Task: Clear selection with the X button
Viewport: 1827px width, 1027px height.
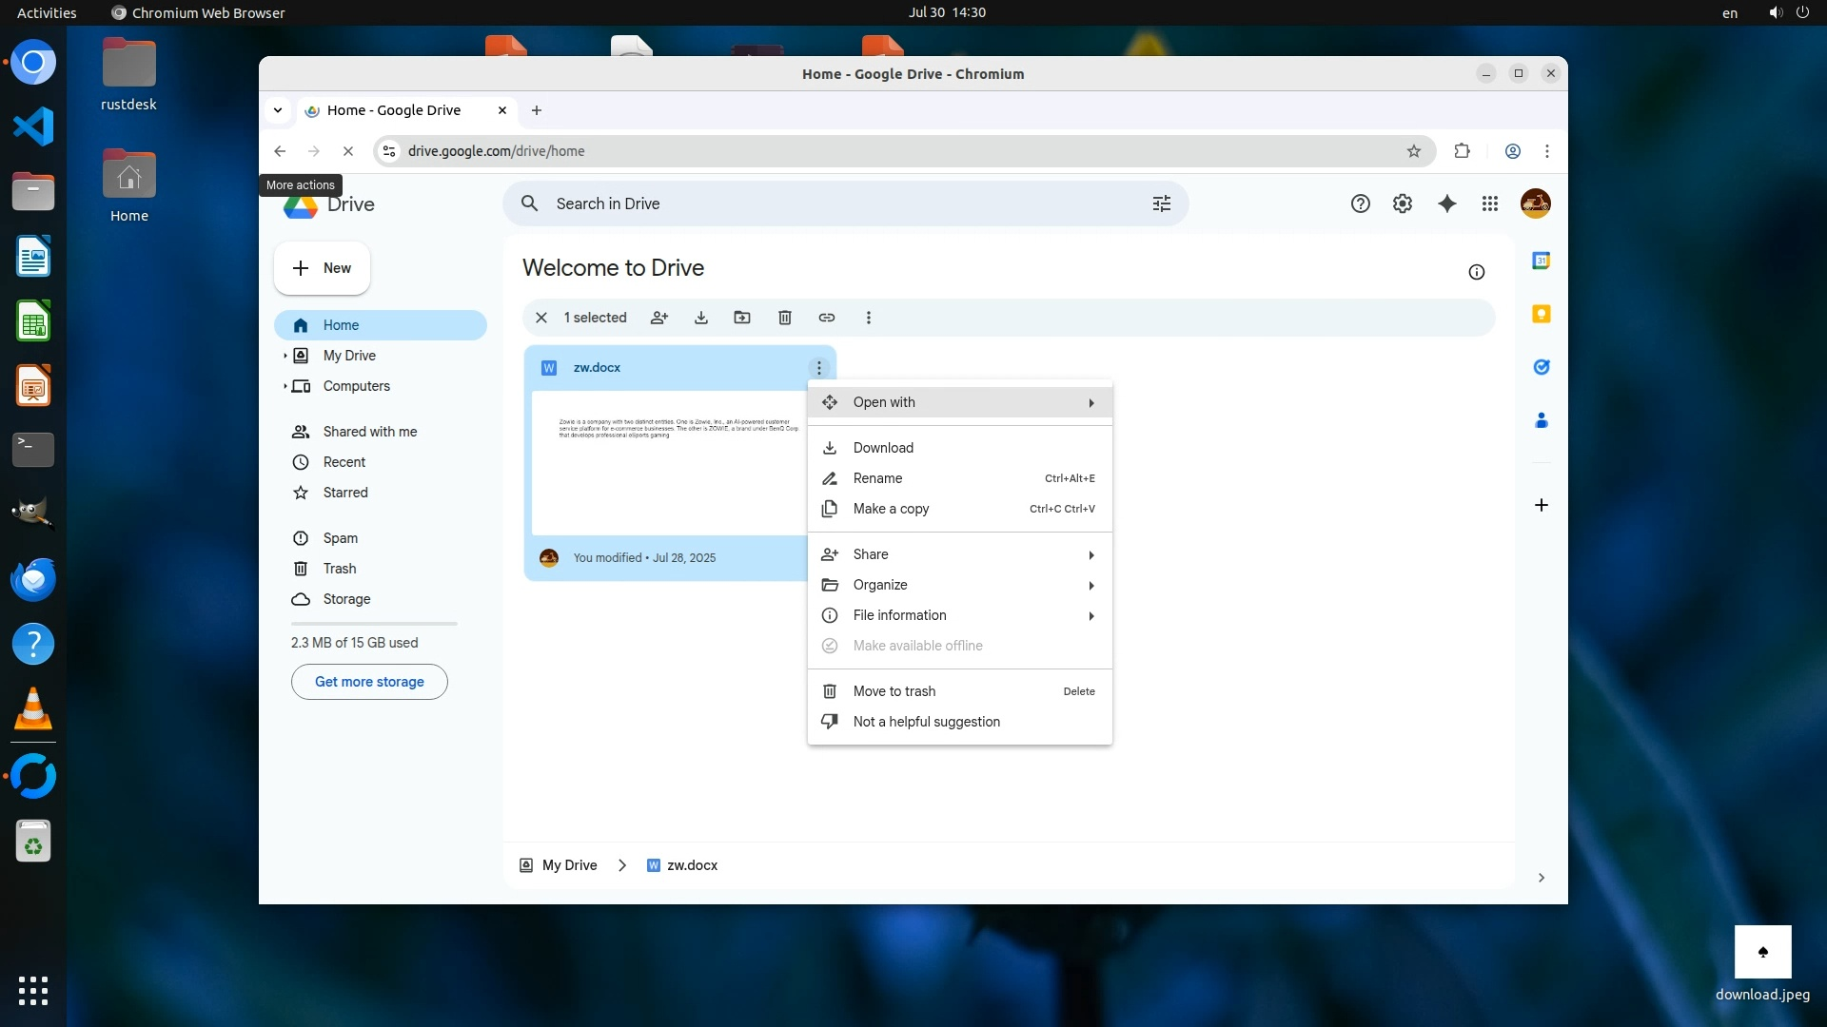Action: coord(541,318)
